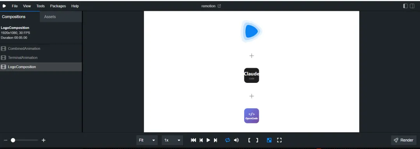Viewport: 420px width, 149px height.
Task: Toggle the right sidebar panel icon
Action: coord(412,6)
